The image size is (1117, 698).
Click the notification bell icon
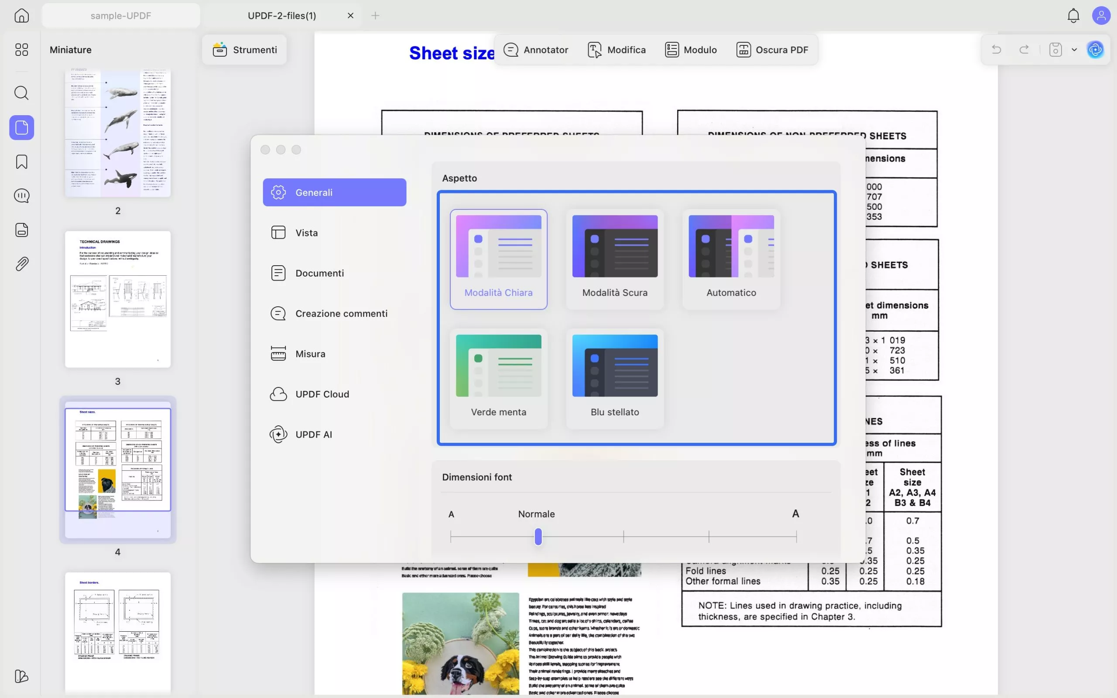coord(1073,16)
